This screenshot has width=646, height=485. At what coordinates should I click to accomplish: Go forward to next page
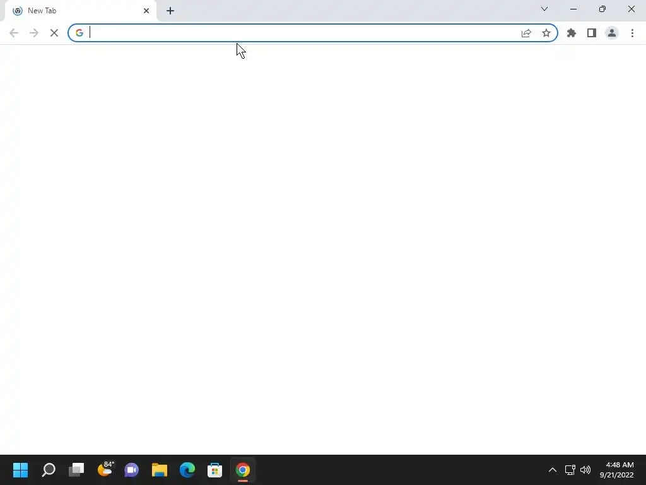[34, 33]
